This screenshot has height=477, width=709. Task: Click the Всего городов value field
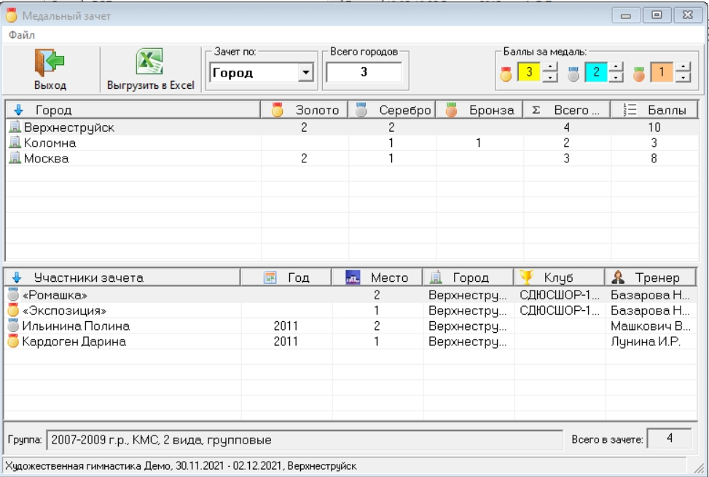(x=364, y=72)
